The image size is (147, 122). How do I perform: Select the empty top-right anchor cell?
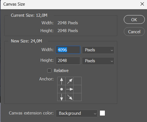pyautogui.click(x=78, y=81)
